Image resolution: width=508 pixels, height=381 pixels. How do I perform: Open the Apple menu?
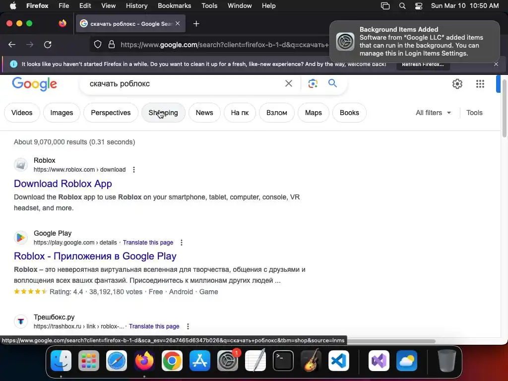click(13, 6)
